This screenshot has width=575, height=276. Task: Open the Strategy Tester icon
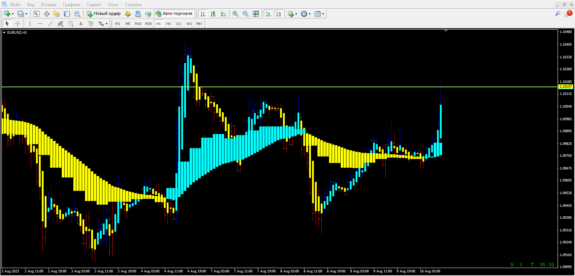click(x=77, y=14)
